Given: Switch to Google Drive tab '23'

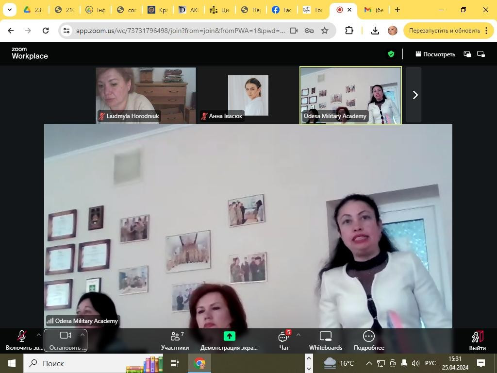Looking at the screenshot, I should point(33,10).
